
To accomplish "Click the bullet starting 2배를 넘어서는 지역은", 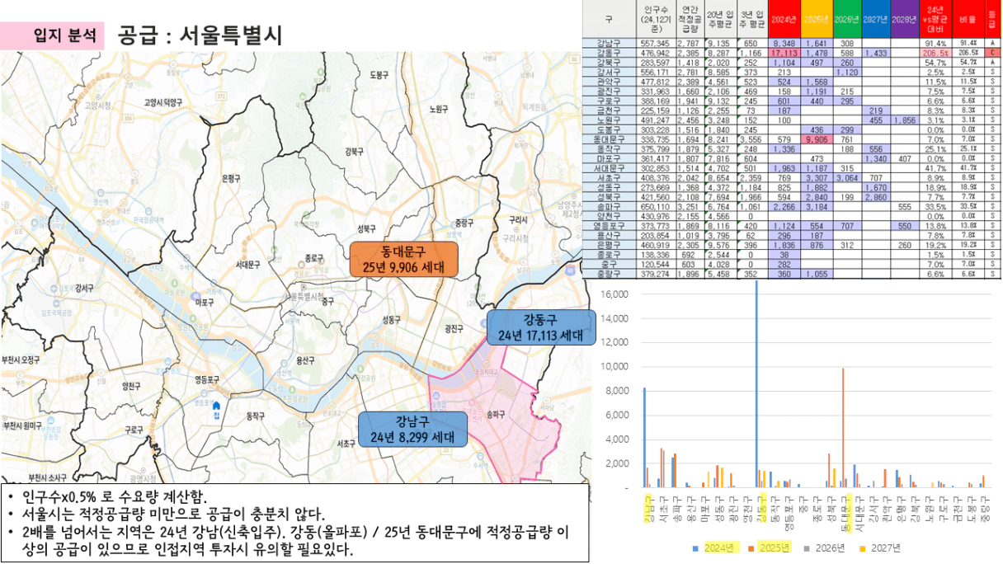I will [295, 541].
